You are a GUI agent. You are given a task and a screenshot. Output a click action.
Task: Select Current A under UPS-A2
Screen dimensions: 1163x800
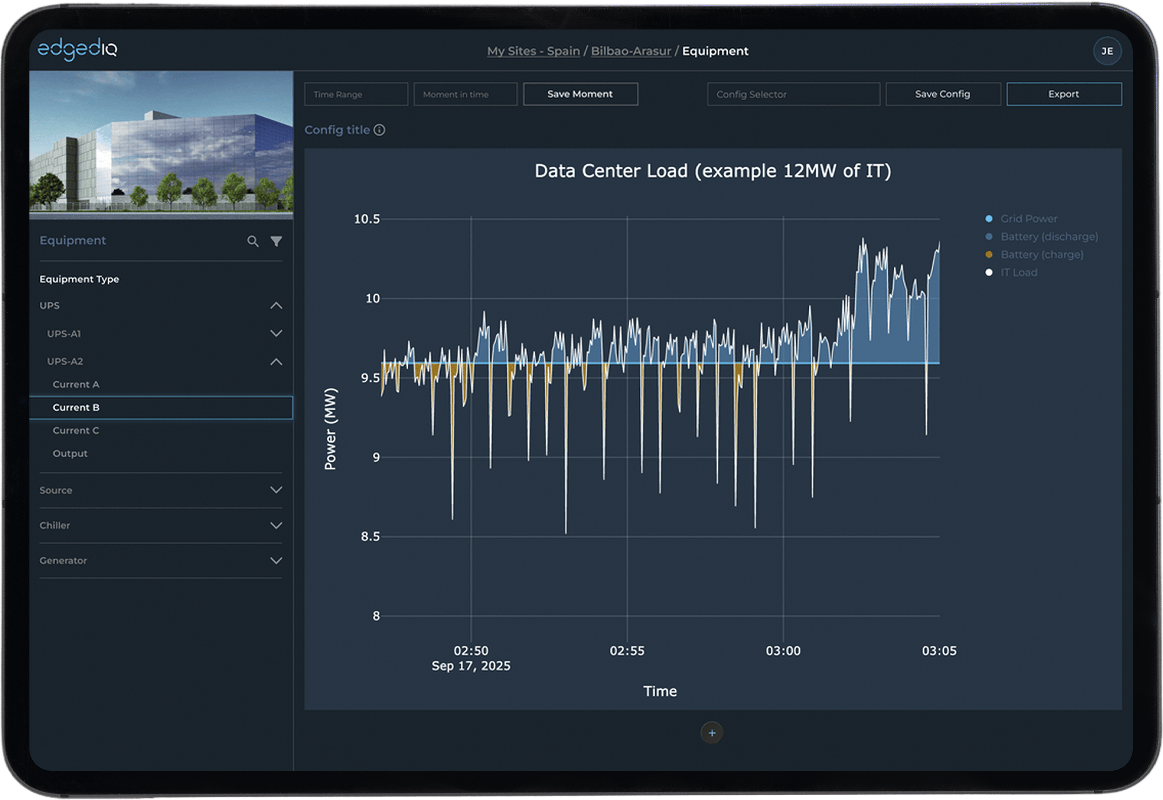tap(76, 385)
